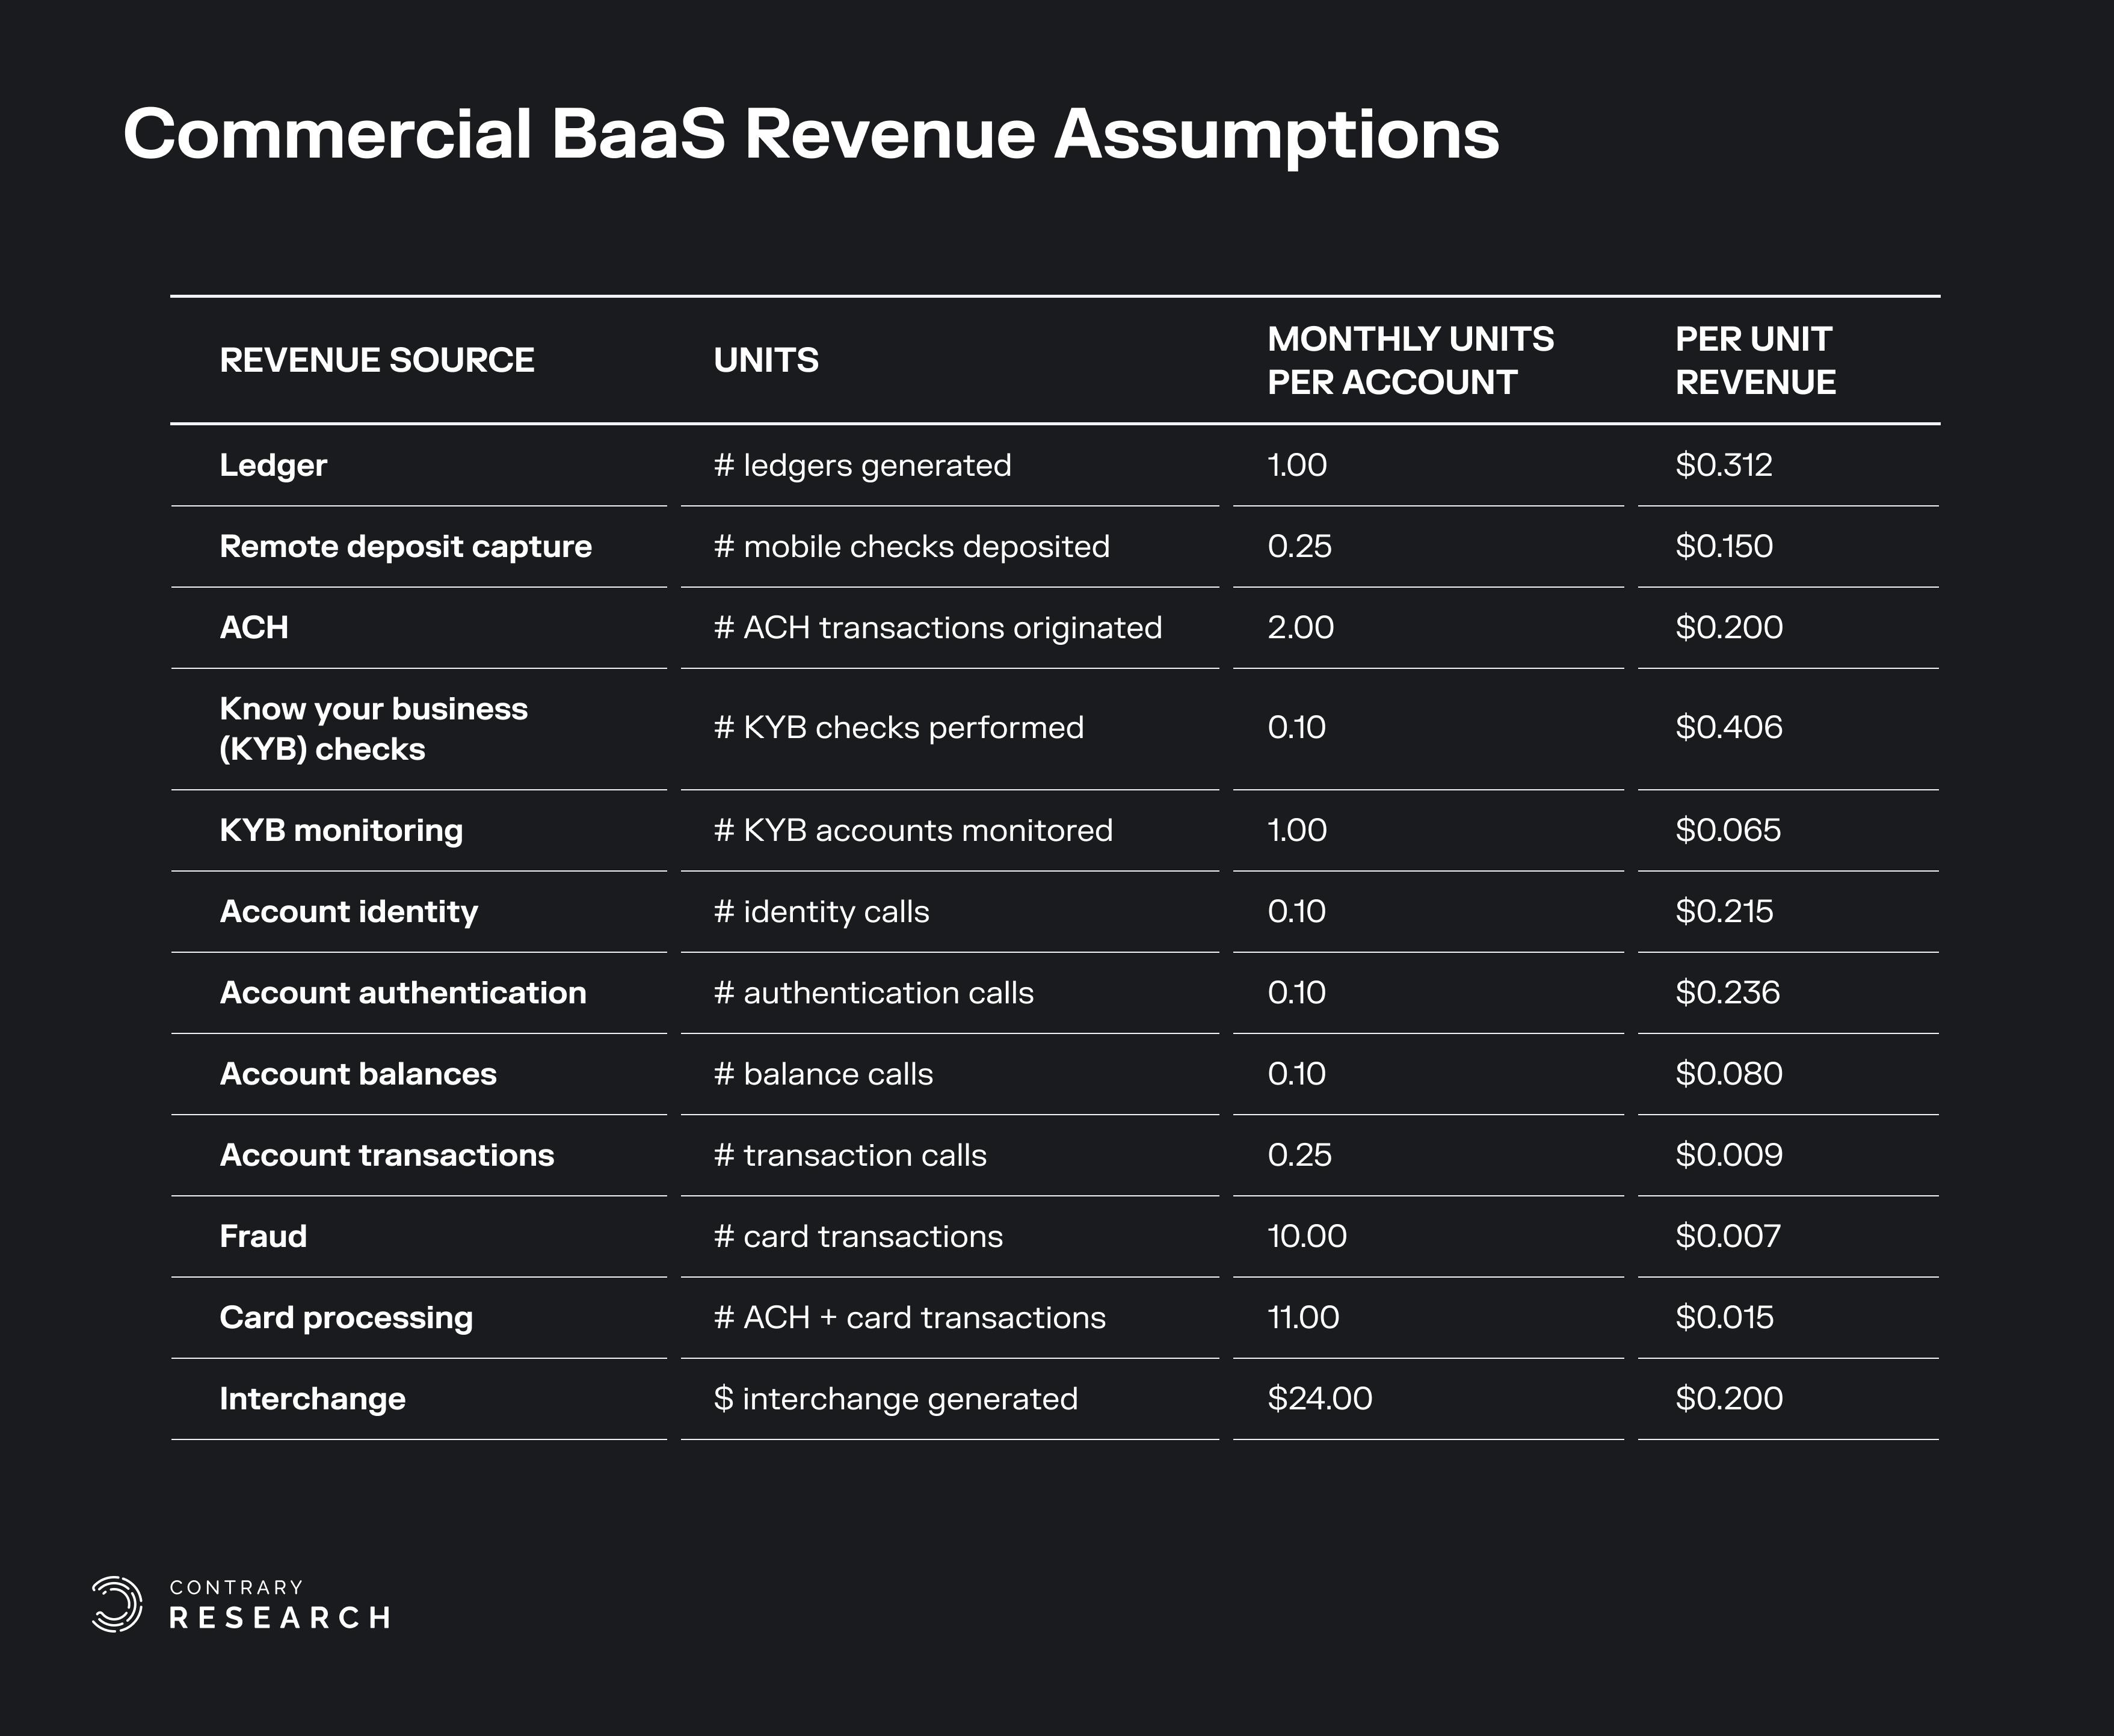Click the ACH revenue source label

click(253, 627)
